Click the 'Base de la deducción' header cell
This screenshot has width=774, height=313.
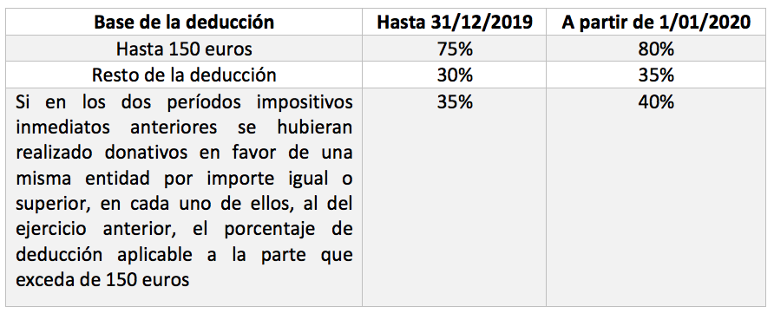pos(184,23)
